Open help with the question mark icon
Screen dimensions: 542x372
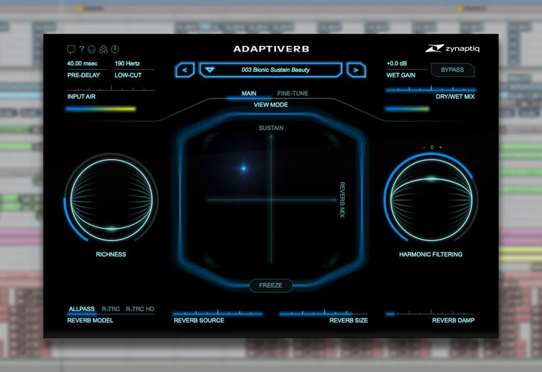tap(81, 49)
